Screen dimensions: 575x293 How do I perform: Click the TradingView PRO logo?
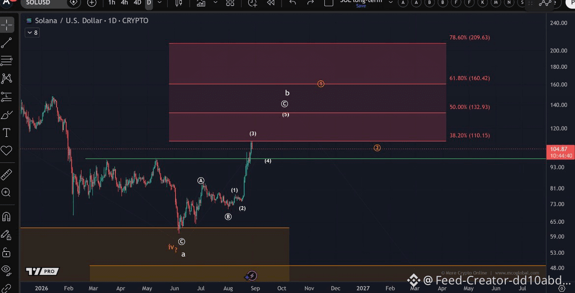click(42, 271)
